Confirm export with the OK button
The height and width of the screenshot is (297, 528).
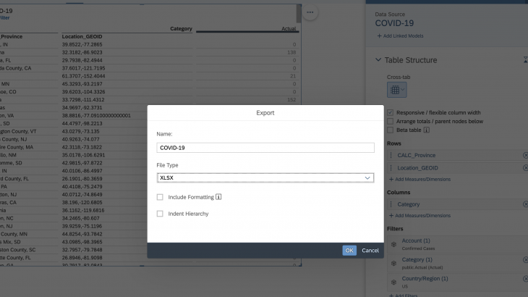coord(349,251)
